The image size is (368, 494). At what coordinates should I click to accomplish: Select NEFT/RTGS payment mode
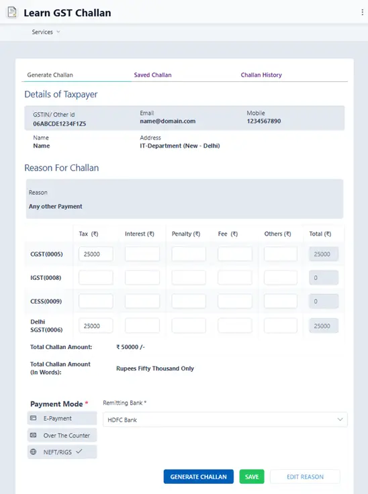62,452
